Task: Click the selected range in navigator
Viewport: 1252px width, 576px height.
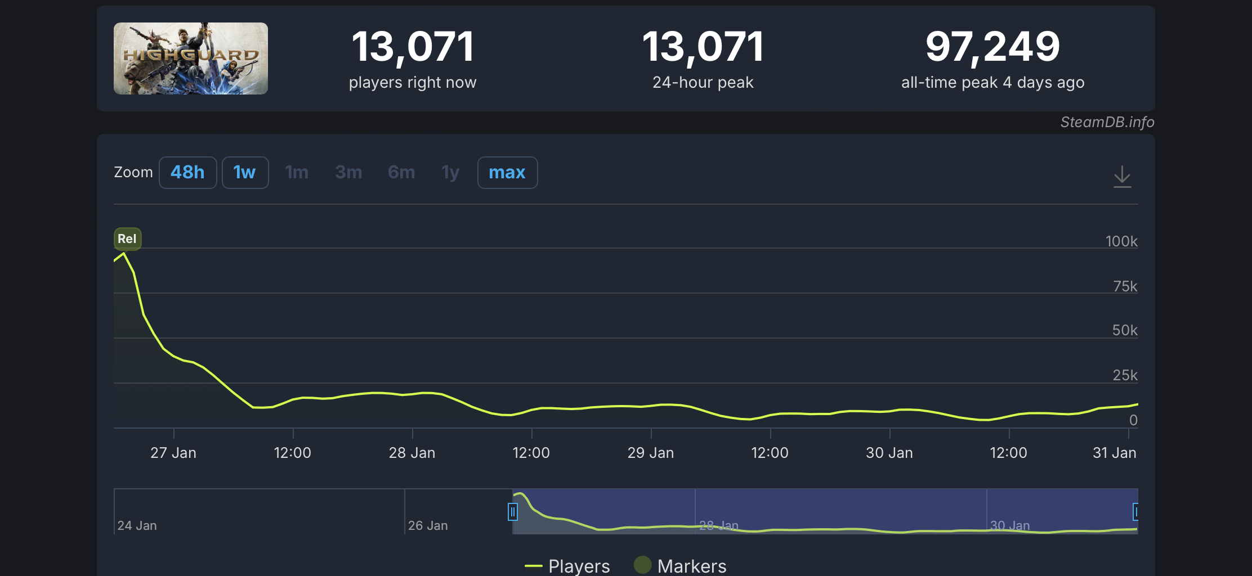Action: (825, 511)
